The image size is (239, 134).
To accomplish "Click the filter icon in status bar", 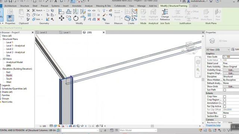I will pos(228,130).
